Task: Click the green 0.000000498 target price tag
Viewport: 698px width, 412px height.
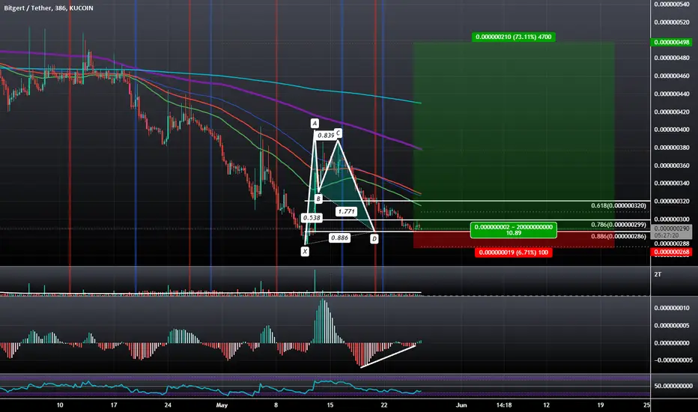Action: coord(673,42)
